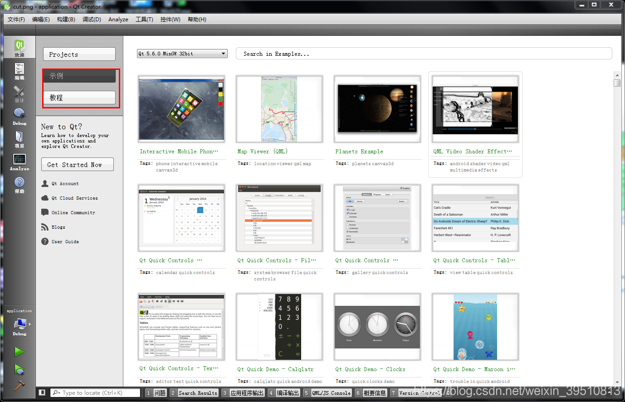Click the Qt Cloud Services cloud icon
Viewport: 625px width, 402px height.
pos(45,198)
